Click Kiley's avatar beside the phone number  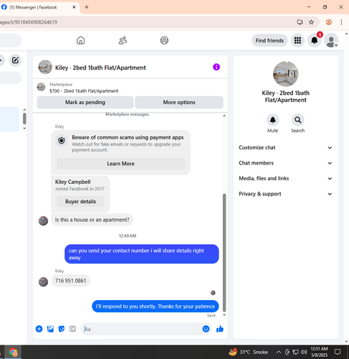(x=43, y=281)
